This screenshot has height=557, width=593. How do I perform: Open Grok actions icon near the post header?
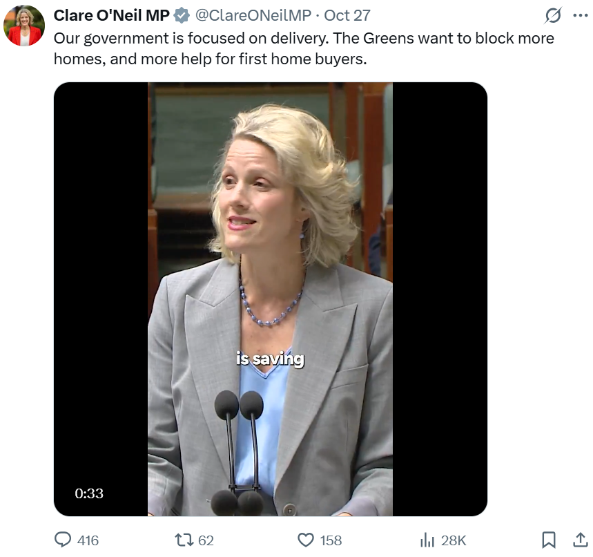552,15
